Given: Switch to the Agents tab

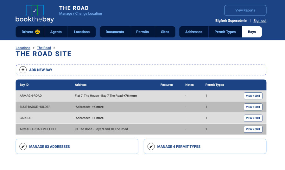Looking at the screenshot, I should (56, 32).
